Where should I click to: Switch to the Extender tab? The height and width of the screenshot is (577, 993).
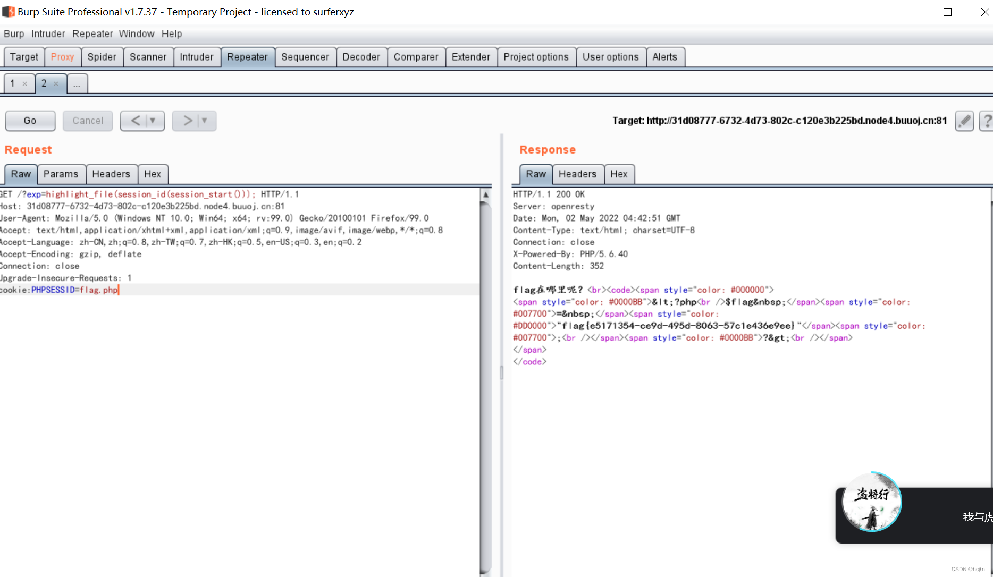click(471, 57)
